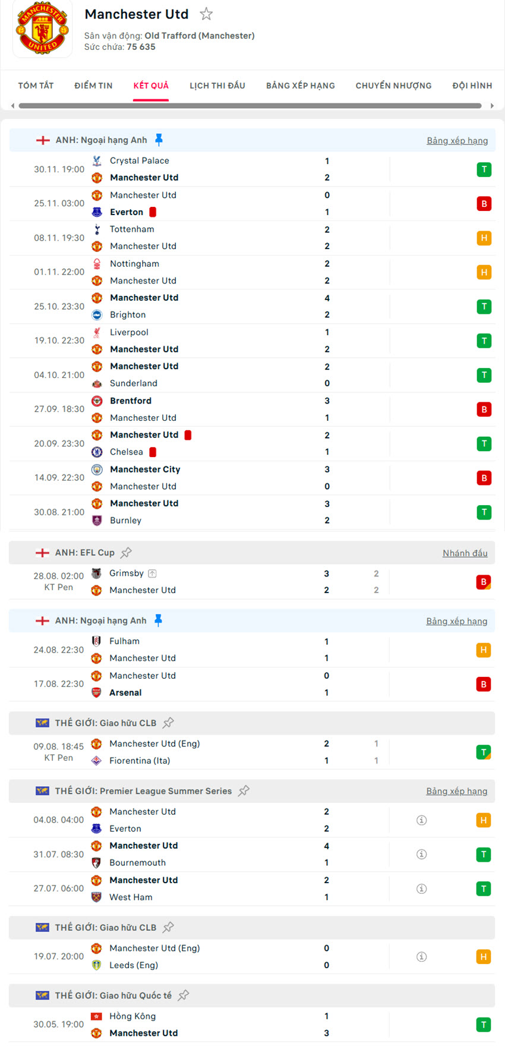Click the Manchester Utd club crest logo
This screenshot has height=1049, width=505.
[x=42, y=29]
